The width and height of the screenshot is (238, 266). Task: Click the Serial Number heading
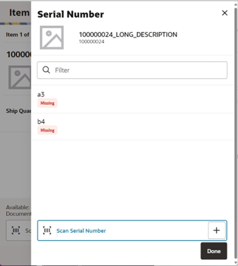coord(70,14)
